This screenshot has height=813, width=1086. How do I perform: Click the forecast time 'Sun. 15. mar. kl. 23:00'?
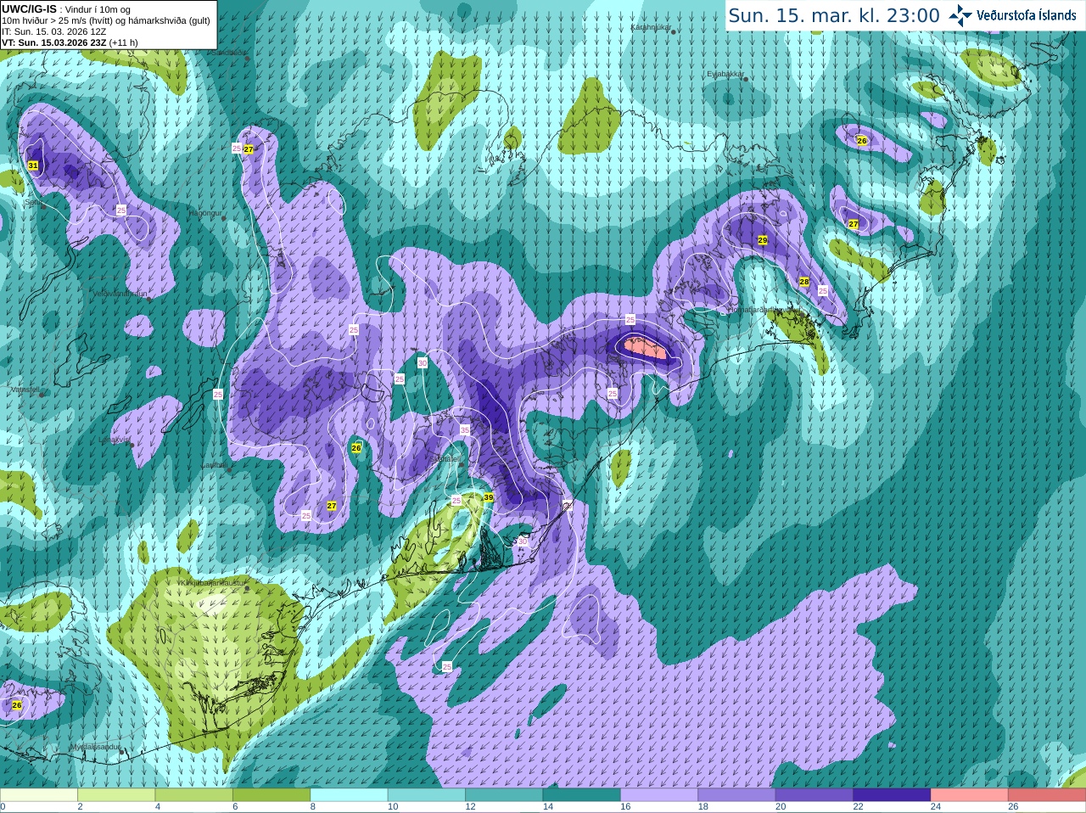click(834, 15)
